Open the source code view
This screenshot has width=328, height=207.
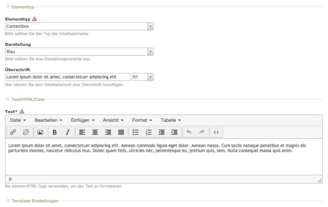(216, 132)
